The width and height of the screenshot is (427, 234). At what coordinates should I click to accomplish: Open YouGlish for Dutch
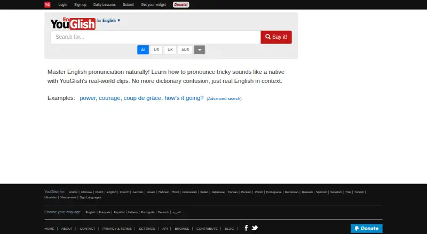99,192
